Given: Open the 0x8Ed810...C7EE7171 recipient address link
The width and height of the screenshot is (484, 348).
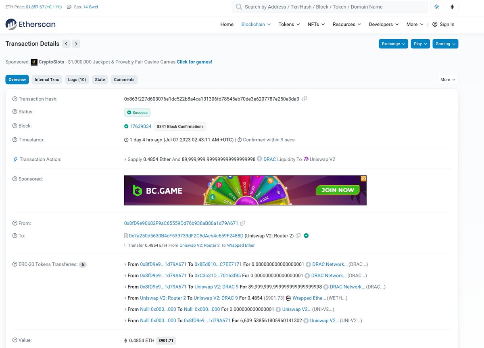Looking at the screenshot, I should tap(218, 264).
